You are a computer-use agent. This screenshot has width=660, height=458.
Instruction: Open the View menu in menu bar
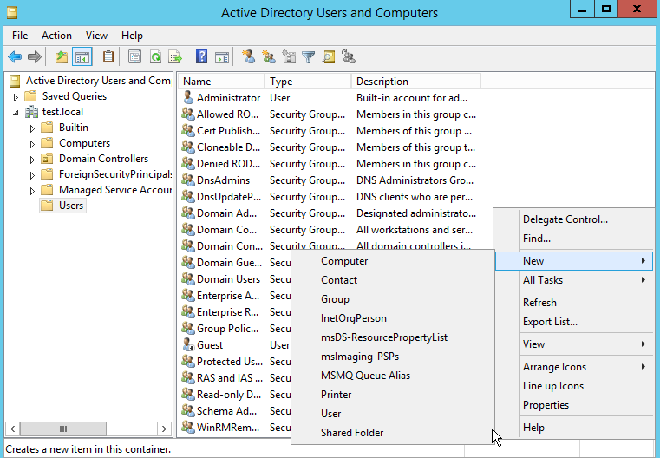click(x=96, y=36)
